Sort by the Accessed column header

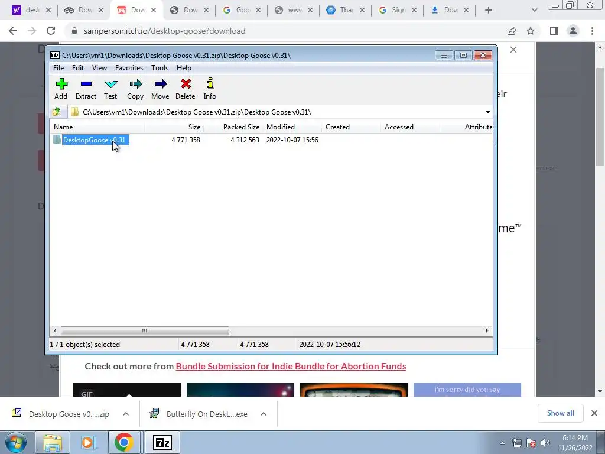point(410,127)
